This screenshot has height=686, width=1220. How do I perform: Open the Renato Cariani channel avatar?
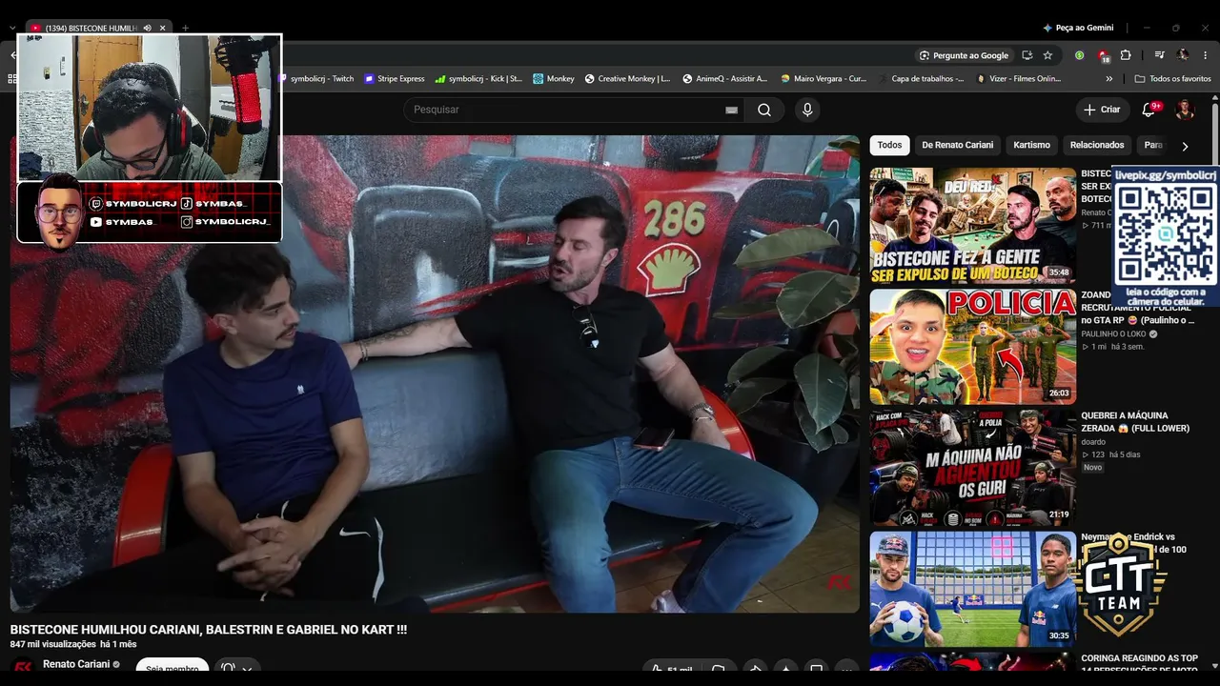24,665
